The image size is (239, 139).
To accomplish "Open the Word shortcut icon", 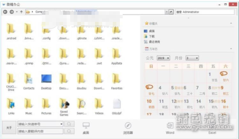I will coord(170,128).
